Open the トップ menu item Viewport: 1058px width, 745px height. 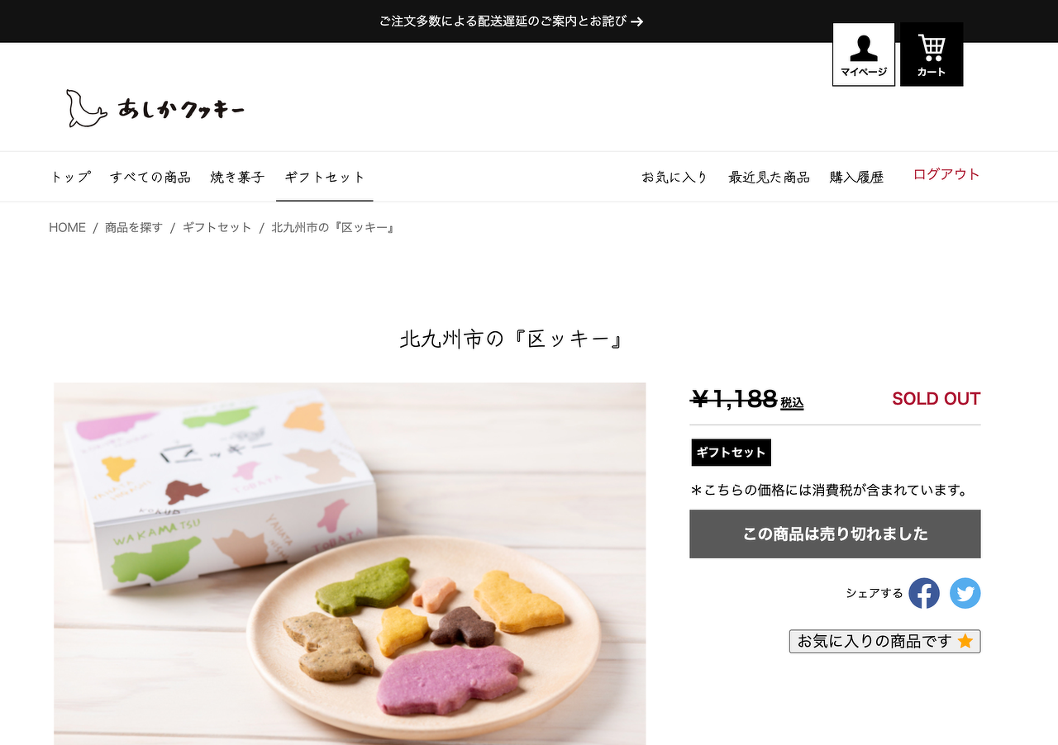[70, 177]
